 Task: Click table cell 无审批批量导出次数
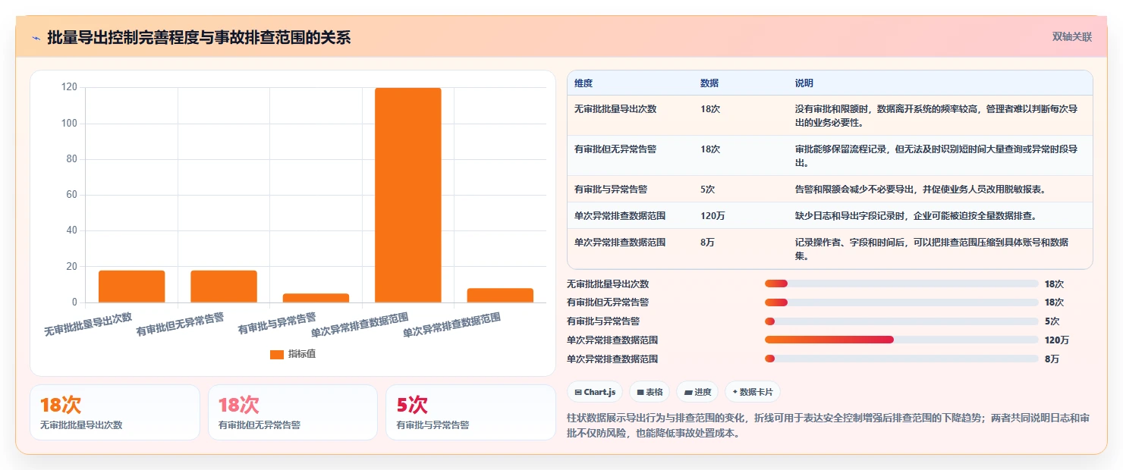pyautogui.click(x=615, y=109)
